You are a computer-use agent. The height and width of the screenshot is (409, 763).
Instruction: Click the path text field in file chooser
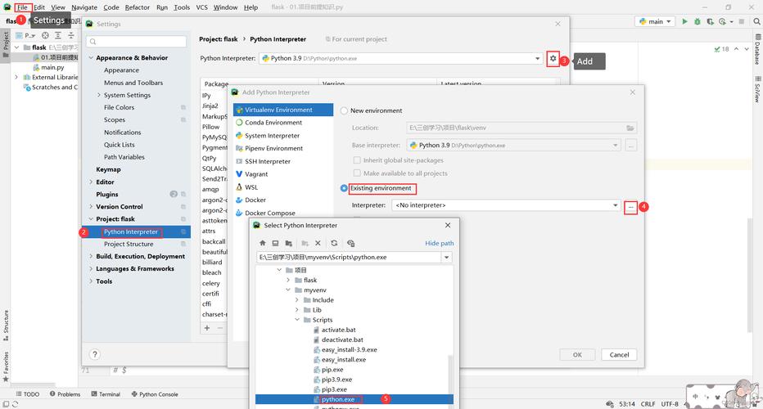point(349,258)
